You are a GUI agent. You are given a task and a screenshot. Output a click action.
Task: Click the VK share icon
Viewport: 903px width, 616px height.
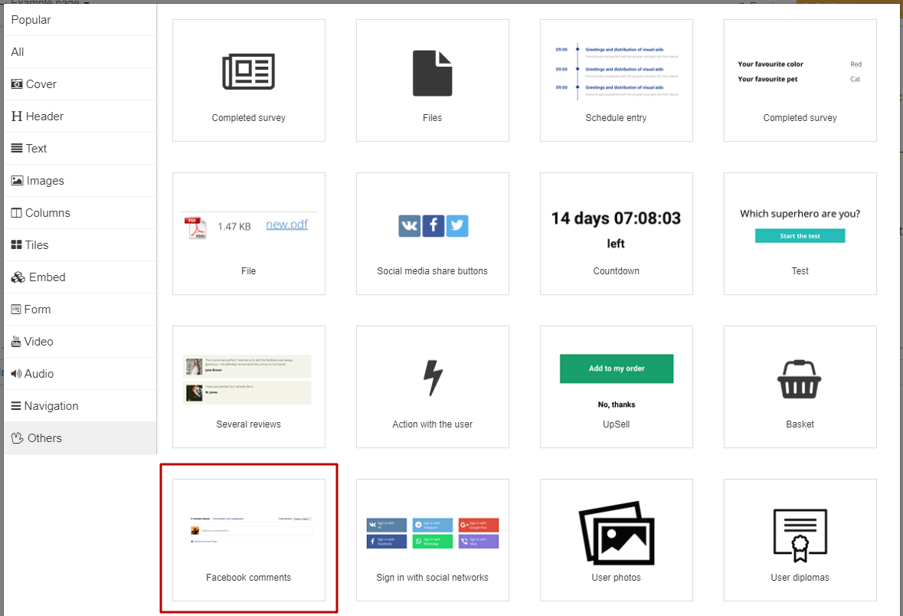[410, 226]
